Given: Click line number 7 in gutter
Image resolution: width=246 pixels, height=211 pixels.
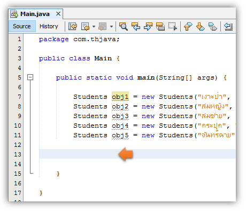Looking at the screenshot, I should point(19,97).
